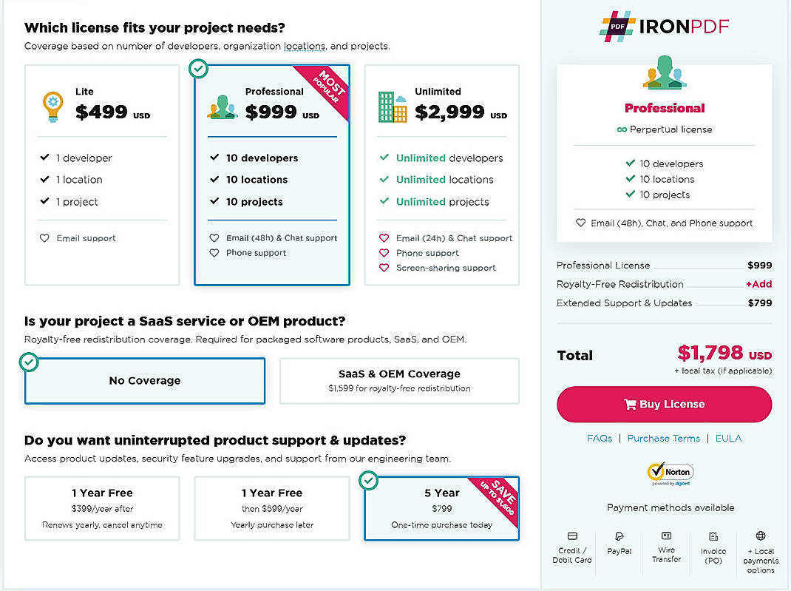
Task: Pick the Invoice (PO) payment method
Action: 713,547
